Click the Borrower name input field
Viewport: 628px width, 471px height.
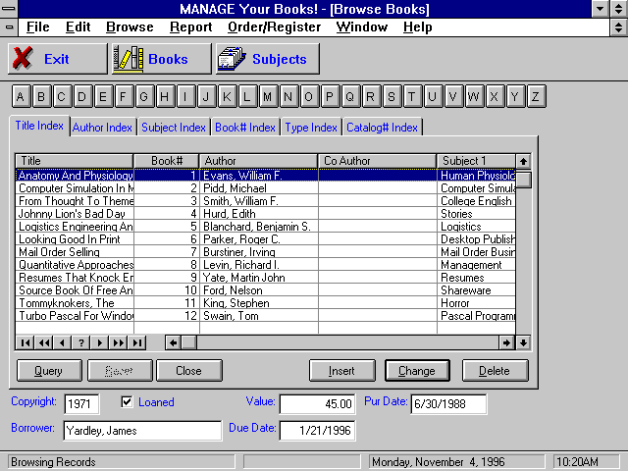pyautogui.click(x=142, y=431)
